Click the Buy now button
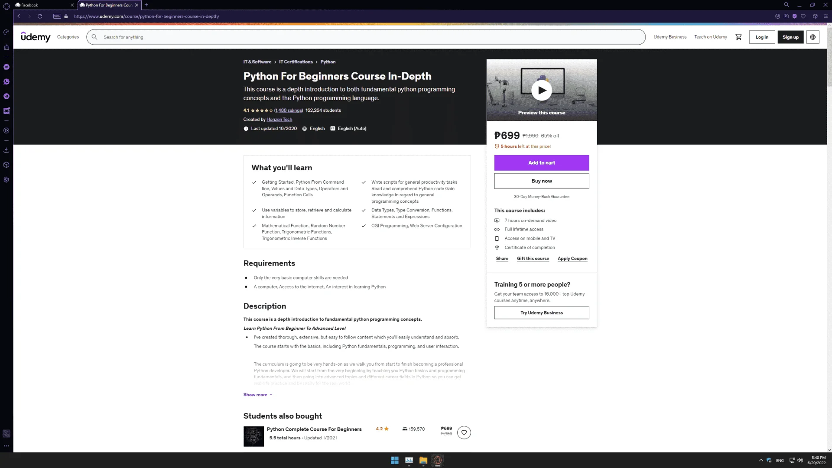Image resolution: width=832 pixels, height=468 pixels. coord(542,181)
